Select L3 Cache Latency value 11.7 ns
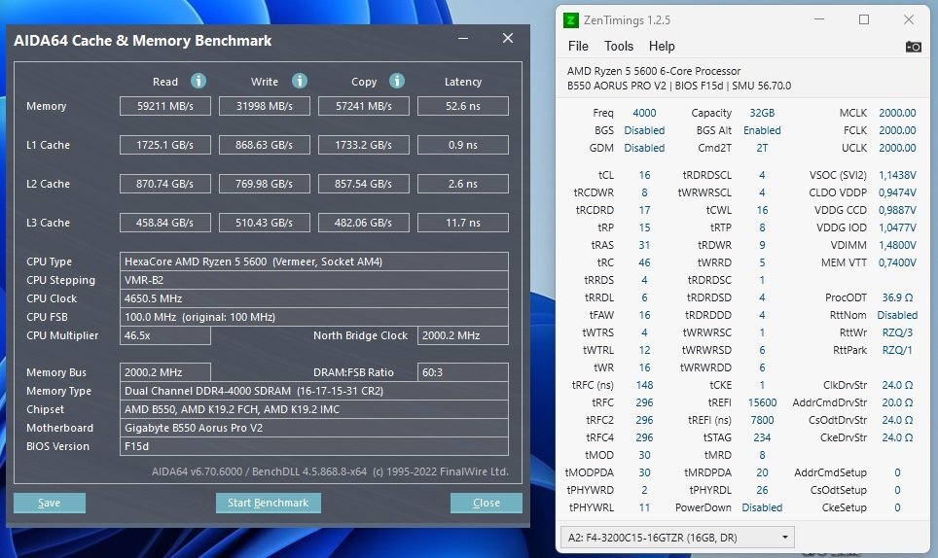Image resolution: width=938 pixels, height=558 pixels. coord(463,223)
